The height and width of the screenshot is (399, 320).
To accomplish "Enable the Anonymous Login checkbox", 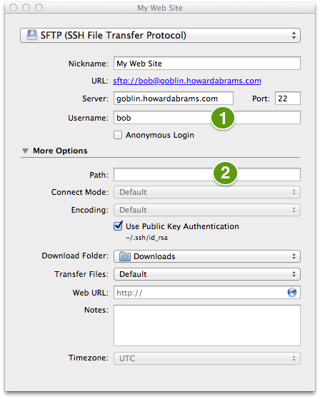I will [118, 135].
